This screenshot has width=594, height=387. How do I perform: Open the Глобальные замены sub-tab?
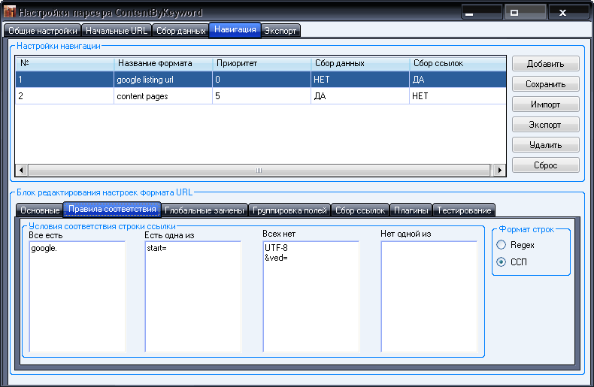pyautogui.click(x=204, y=210)
